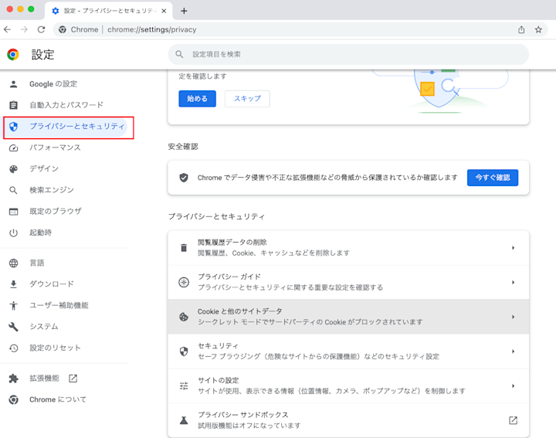
Task: Focus the 設定項目を検索 search field
Action: [x=348, y=54]
